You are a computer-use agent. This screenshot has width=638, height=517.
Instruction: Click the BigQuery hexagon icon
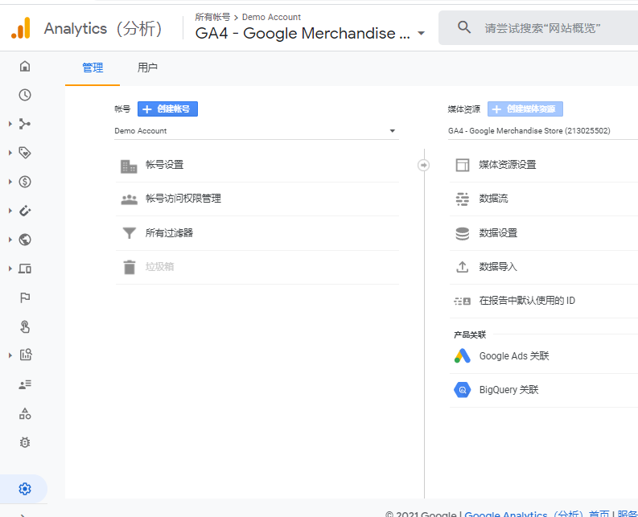click(x=463, y=390)
